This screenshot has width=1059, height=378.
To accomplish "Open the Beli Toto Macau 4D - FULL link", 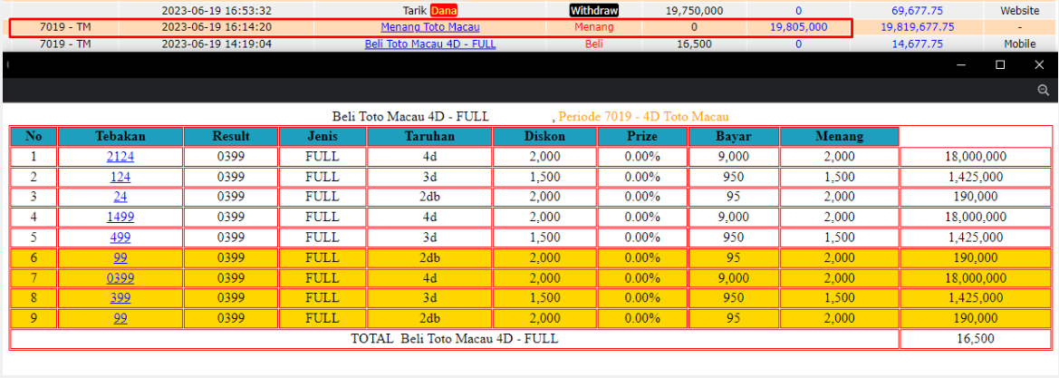I will pyautogui.click(x=430, y=44).
